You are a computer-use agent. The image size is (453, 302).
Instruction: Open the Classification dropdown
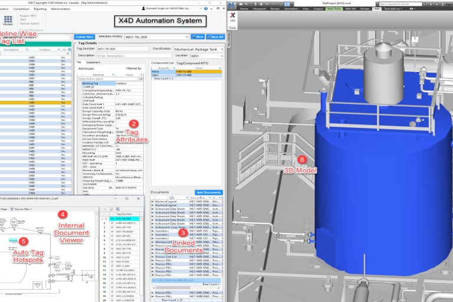pos(222,49)
